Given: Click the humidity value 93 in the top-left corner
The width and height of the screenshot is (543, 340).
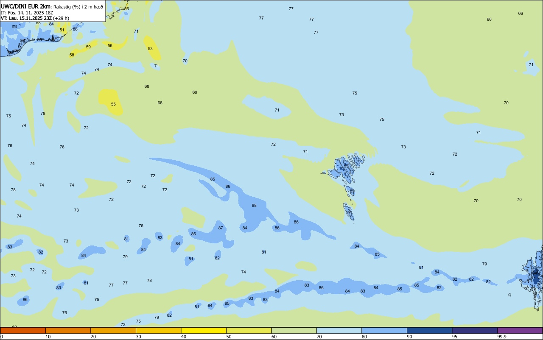Looking at the screenshot, I should click(14, 27).
